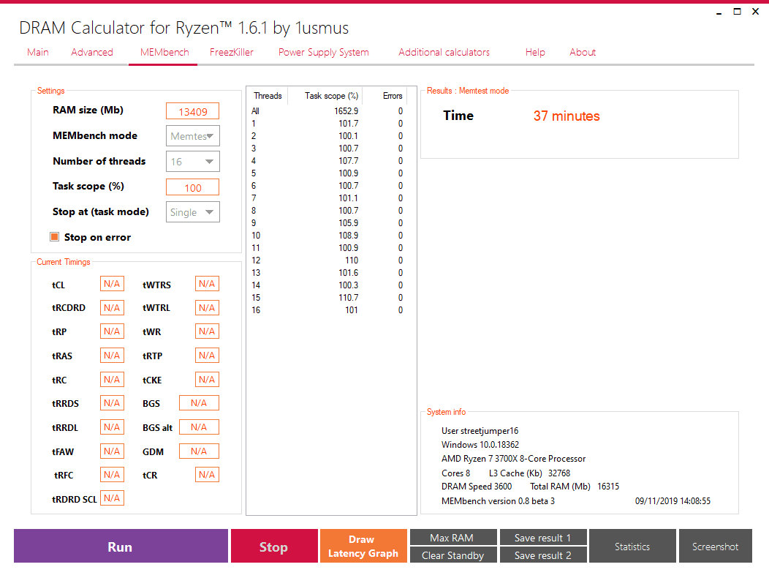This screenshot has height=578, width=769.
Task: Click the tFAW timing value box
Action: pyautogui.click(x=112, y=451)
